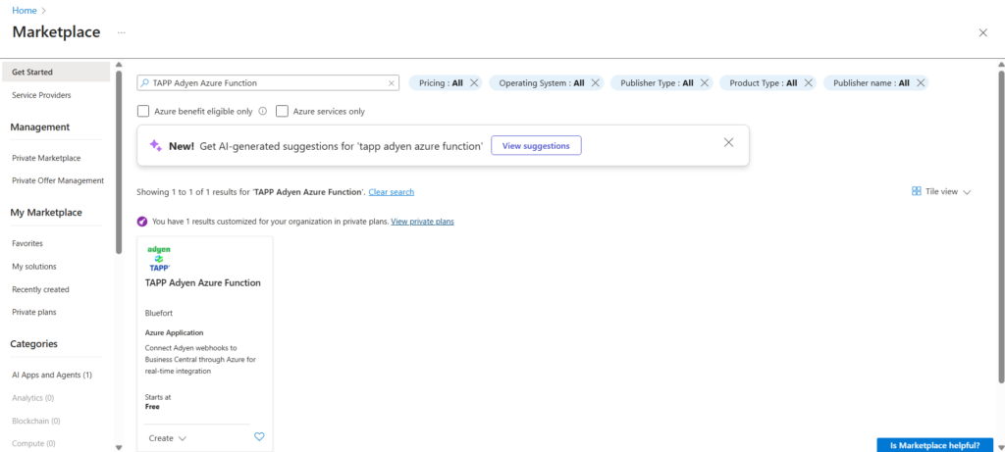Expand the Tile view dropdown
Screen dimensions: 1005x452
click(941, 192)
